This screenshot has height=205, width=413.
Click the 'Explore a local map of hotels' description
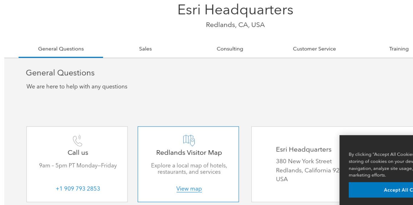click(x=189, y=169)
